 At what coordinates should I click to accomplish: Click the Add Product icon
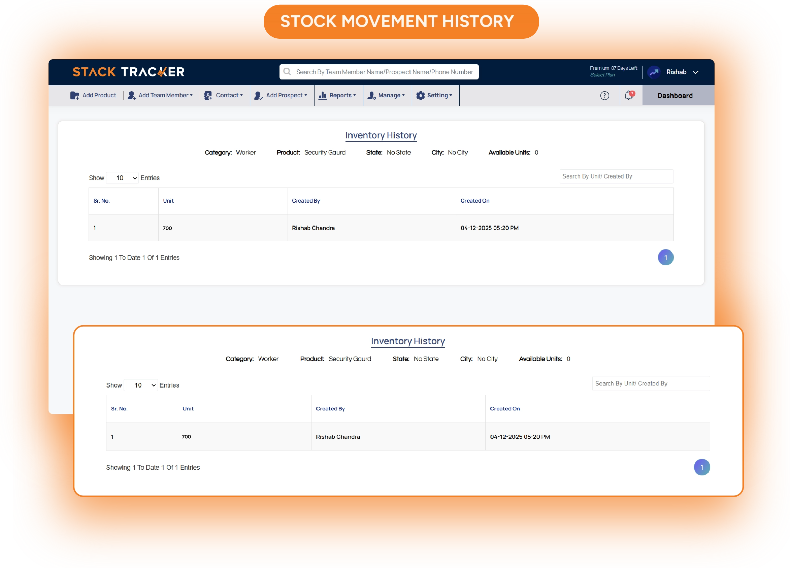pyautogui.click(x=75, y=95)
